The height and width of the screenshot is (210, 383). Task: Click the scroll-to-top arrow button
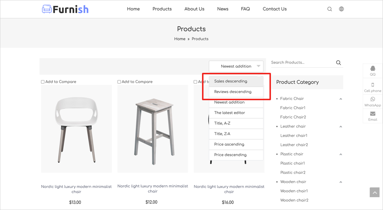coord(374,192)
